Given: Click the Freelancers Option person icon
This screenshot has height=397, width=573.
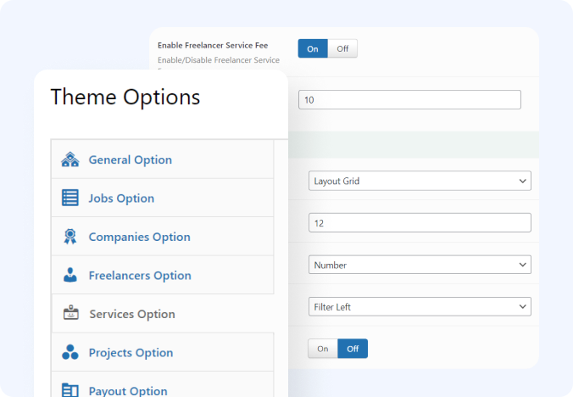Looking at the screenshot, I should [70, 275].
